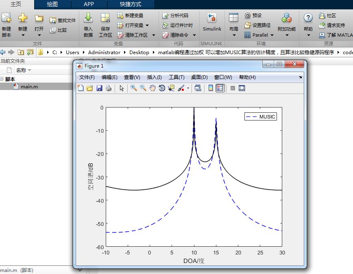The image size is (353, 274).
Task: Click the 设置路径 (Set Path) button
Action: 257,25
